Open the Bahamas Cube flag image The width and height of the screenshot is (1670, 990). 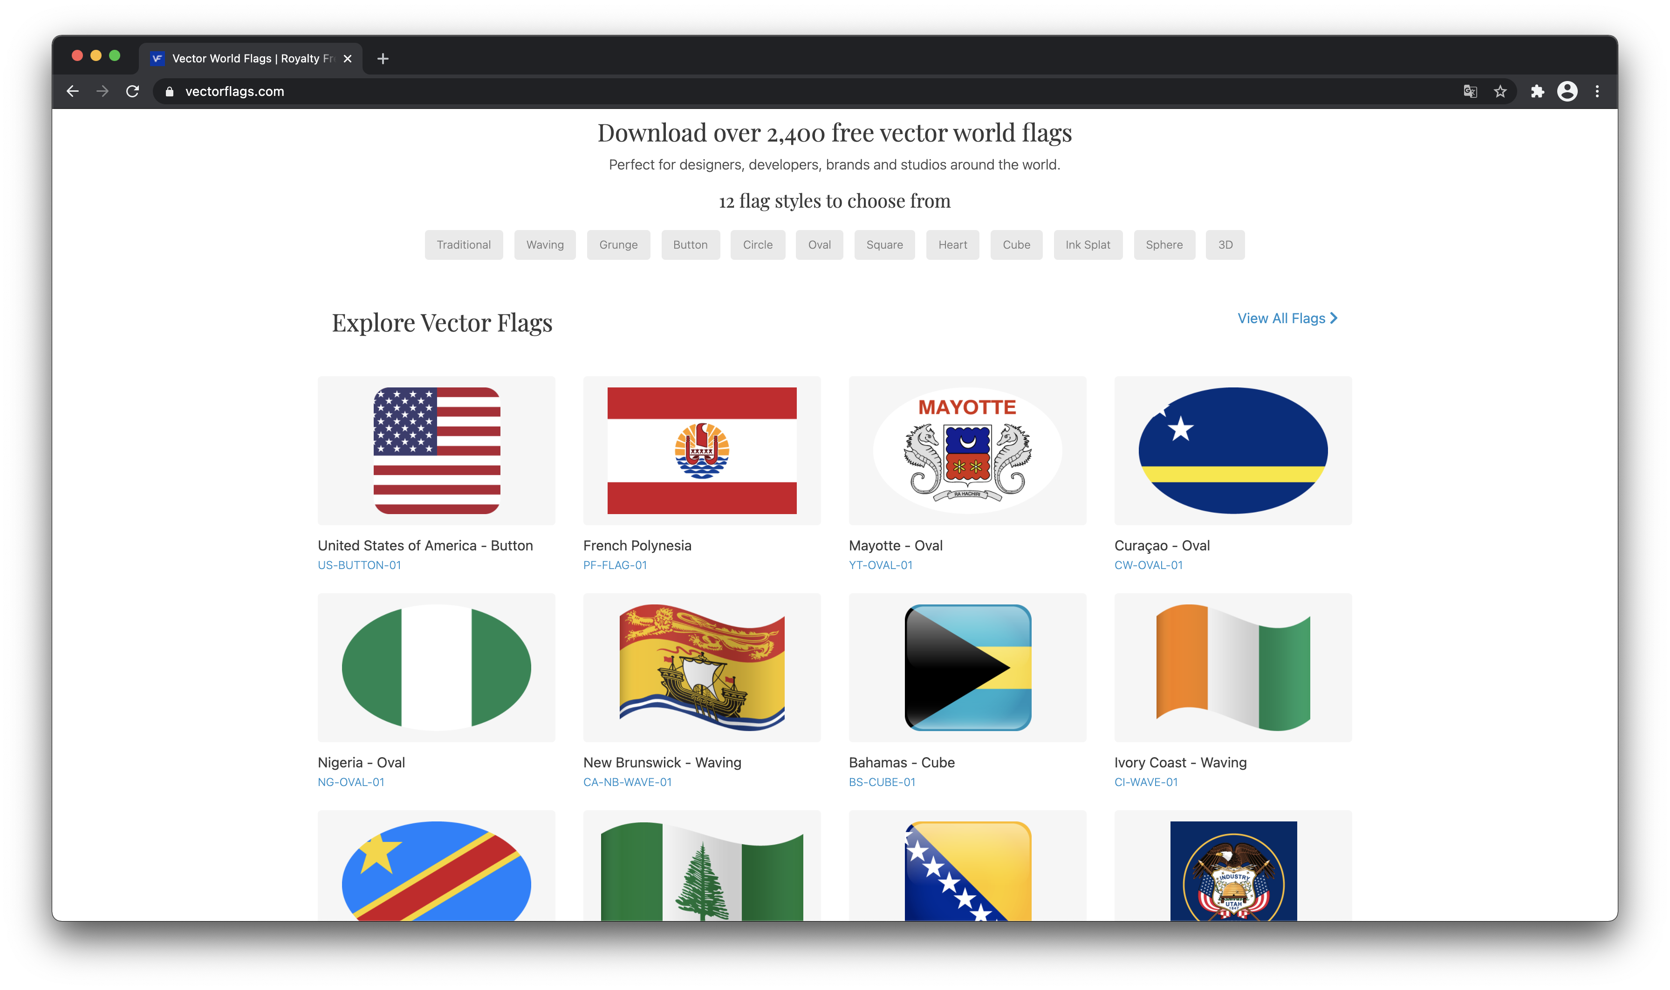[x=966, y=667]
